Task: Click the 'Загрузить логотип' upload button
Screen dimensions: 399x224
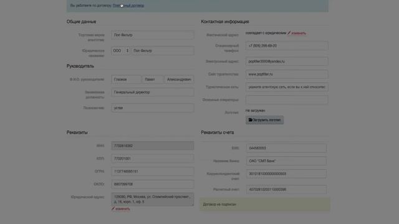Action: [x=264, y=120]
